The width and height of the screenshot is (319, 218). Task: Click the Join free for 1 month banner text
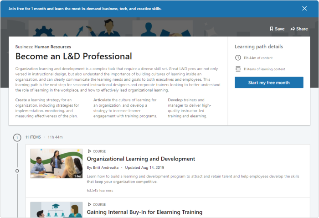click(85, 9)
